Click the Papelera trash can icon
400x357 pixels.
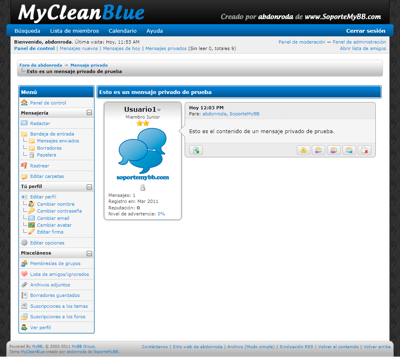click(x=31, y=155)
